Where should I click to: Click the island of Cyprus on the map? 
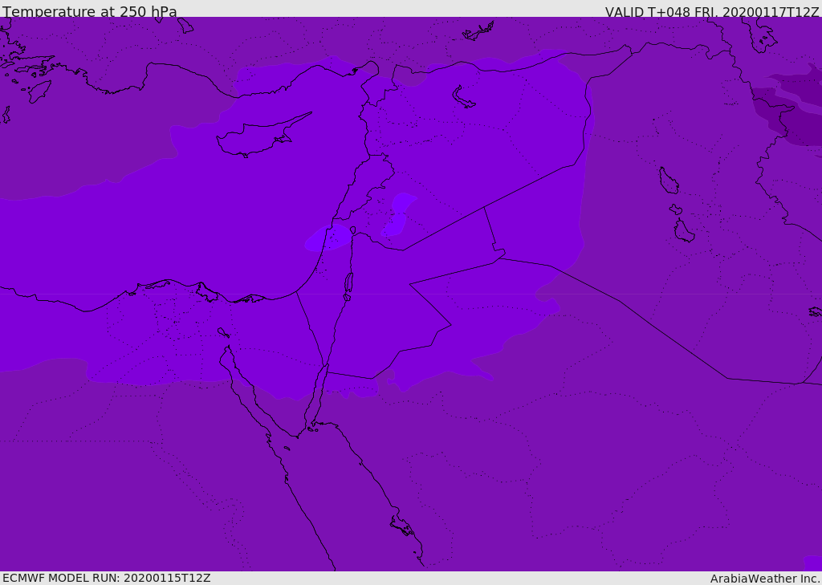coord(262,136)
